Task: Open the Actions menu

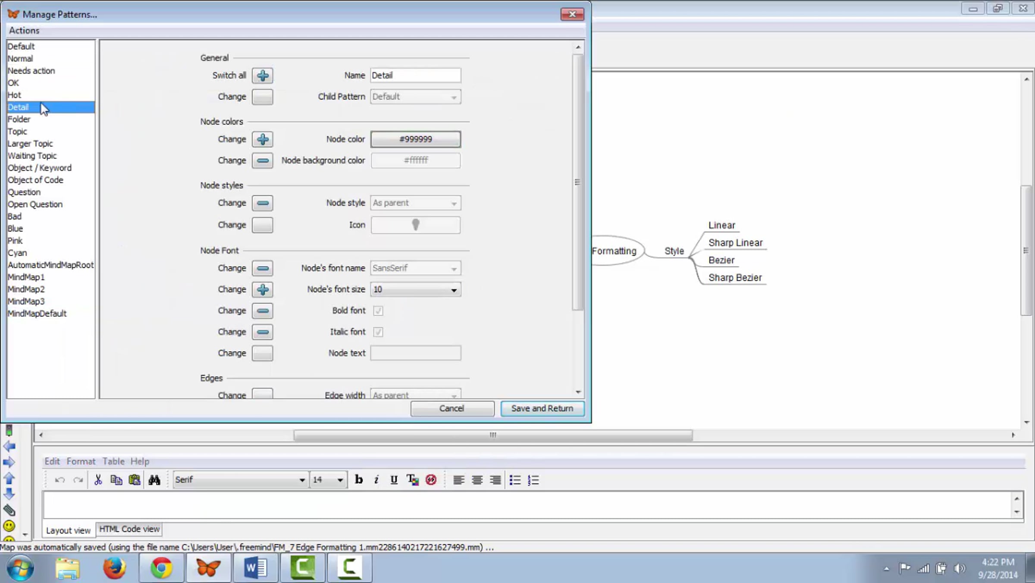Action: click(x=24, y=31)
